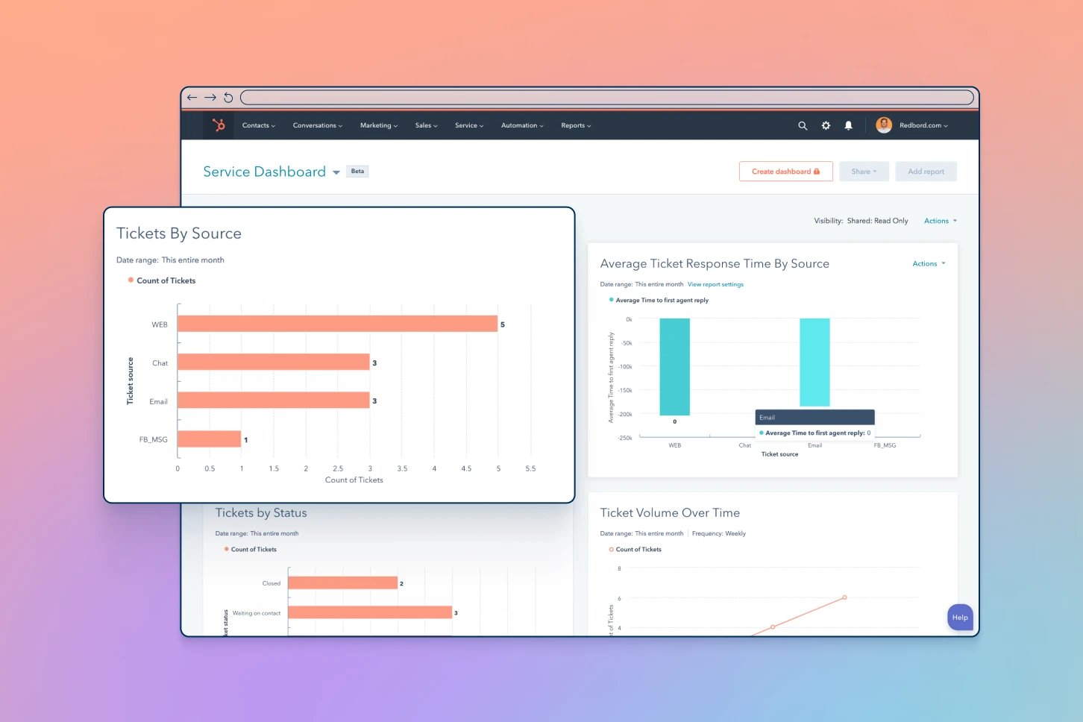Toggle the Average Time to first agent reply legend
The height and width of the screenshot is (722, 1083).
659,300
